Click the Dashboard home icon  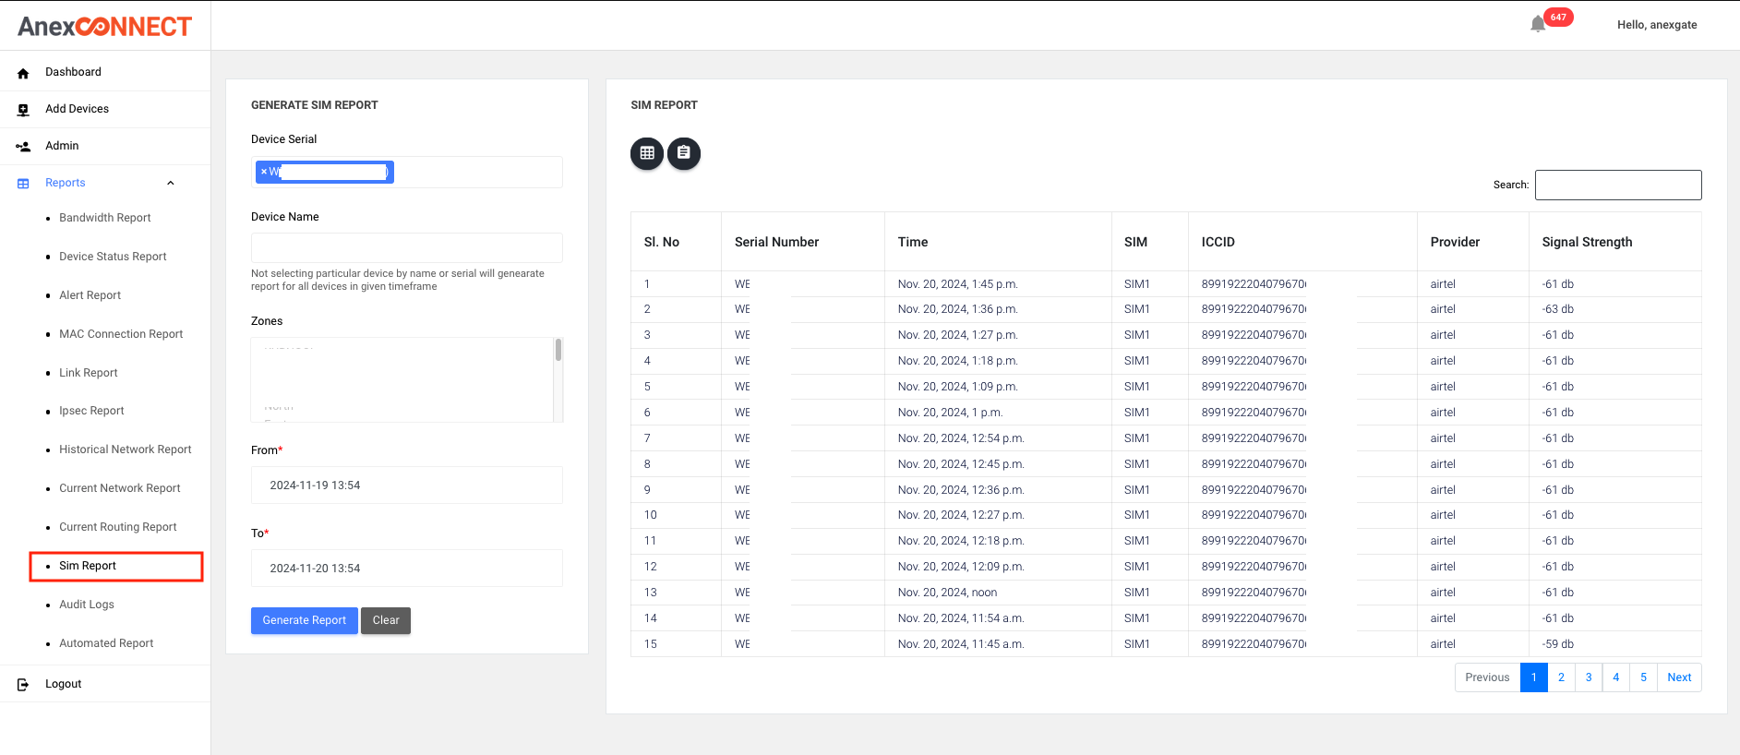[23, 73]
